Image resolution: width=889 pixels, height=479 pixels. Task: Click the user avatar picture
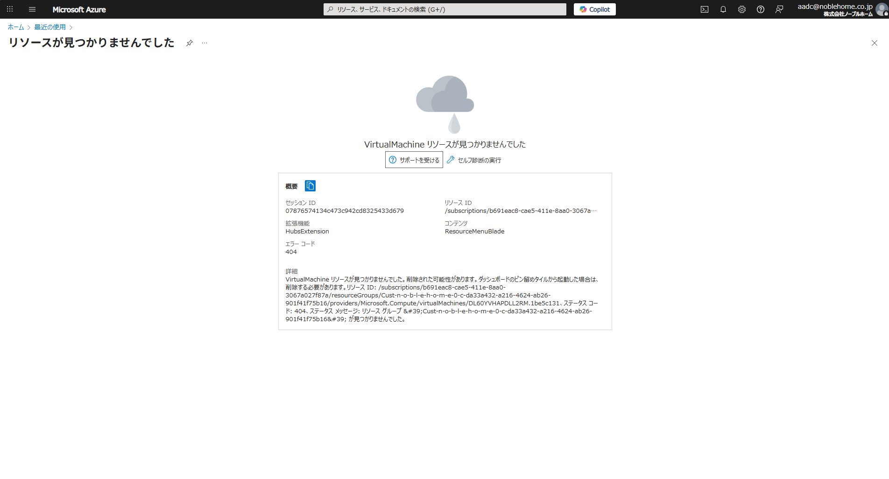tap(882, 10)
